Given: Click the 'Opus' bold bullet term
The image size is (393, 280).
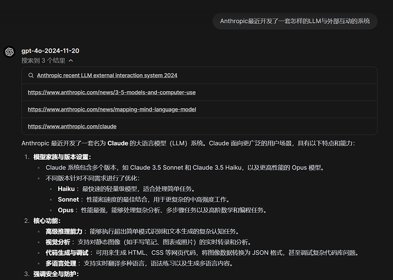Looking at the screenshot, I should [x=66, y=210].
